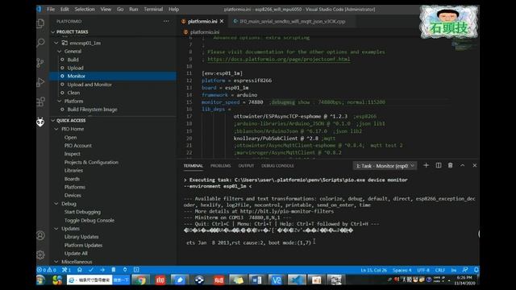This screenshot has height=290, width=516.
Task: Open the File menu
Action: [x=51, y=9]
